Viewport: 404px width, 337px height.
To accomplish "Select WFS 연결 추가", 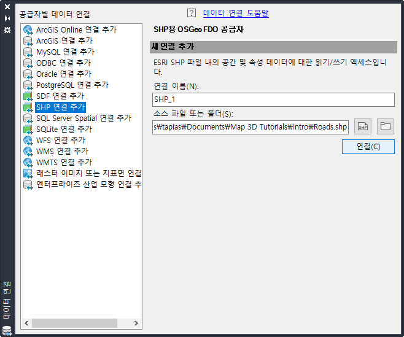I will tap(61, 141).
